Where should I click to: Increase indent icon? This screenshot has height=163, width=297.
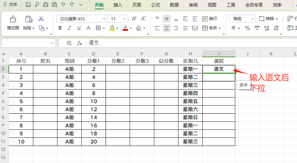195,18
